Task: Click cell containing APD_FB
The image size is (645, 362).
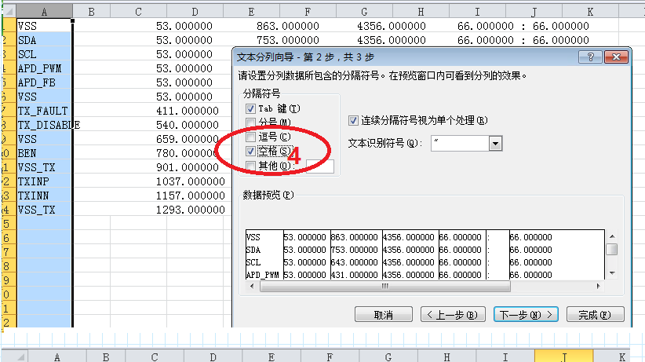Action: click(44, 82)
